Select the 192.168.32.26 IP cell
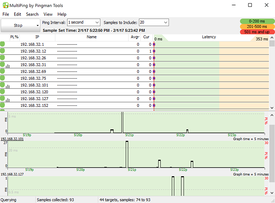The image size is (275, 203). click(x=33, y=58)
